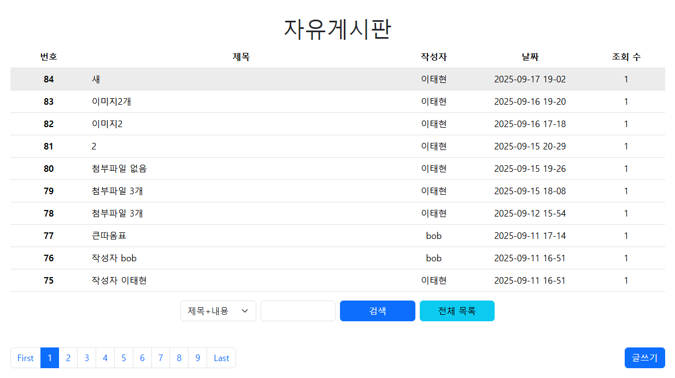Open post number 82 titled 이미지2

pos(107,124)
